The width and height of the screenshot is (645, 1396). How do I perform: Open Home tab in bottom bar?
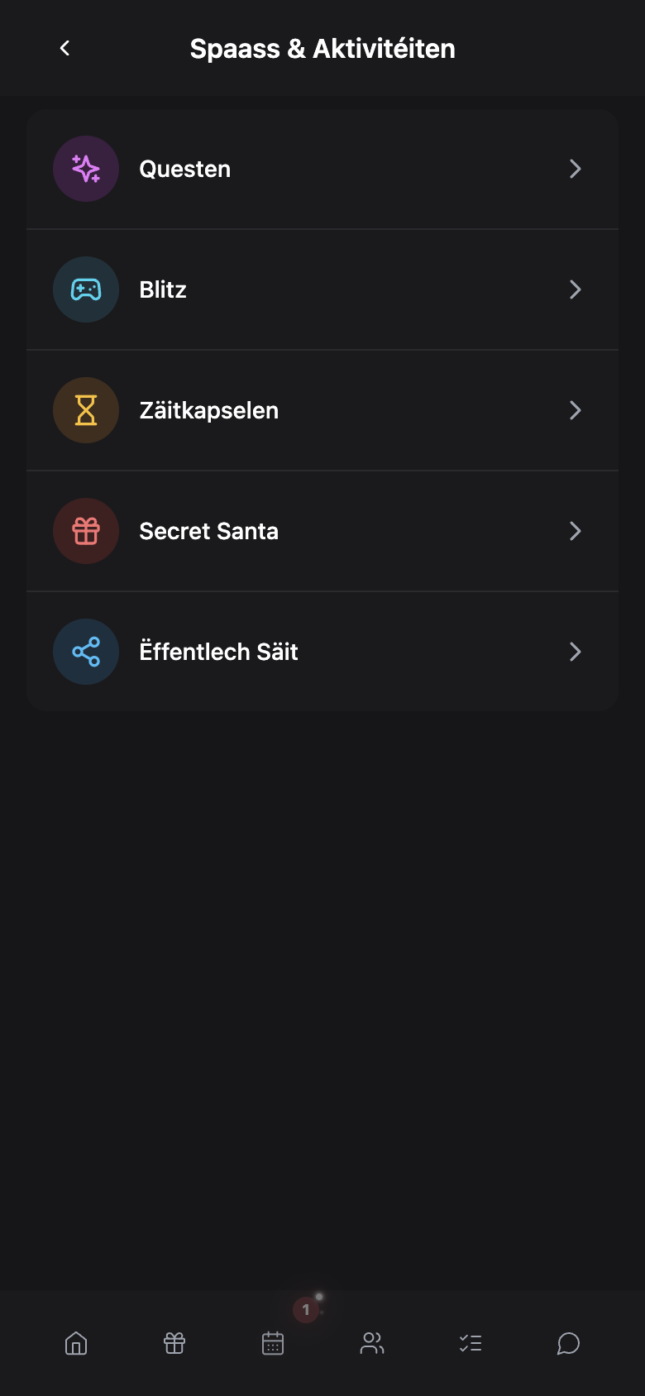click(x=76, y=1343)
